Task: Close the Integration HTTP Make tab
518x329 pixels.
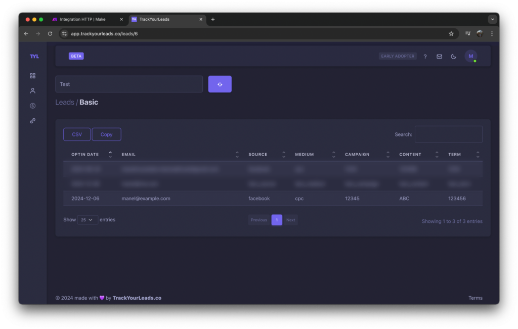Action: (121, 20)
